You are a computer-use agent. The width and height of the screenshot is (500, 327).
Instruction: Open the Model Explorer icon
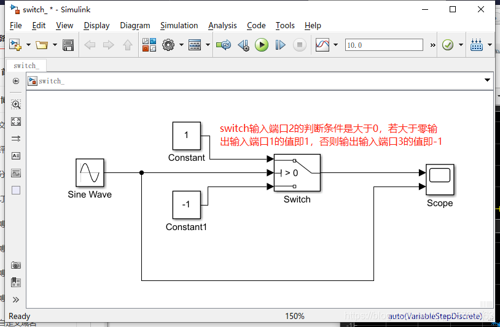pyautogui.click(x=195, y=45)
